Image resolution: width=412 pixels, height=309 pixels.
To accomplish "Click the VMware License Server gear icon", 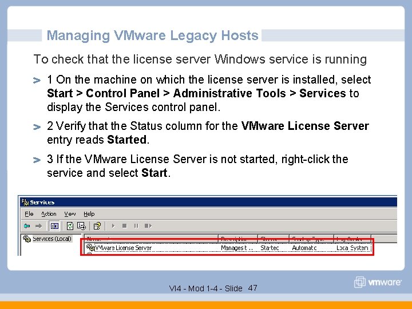I will (90, 247).
